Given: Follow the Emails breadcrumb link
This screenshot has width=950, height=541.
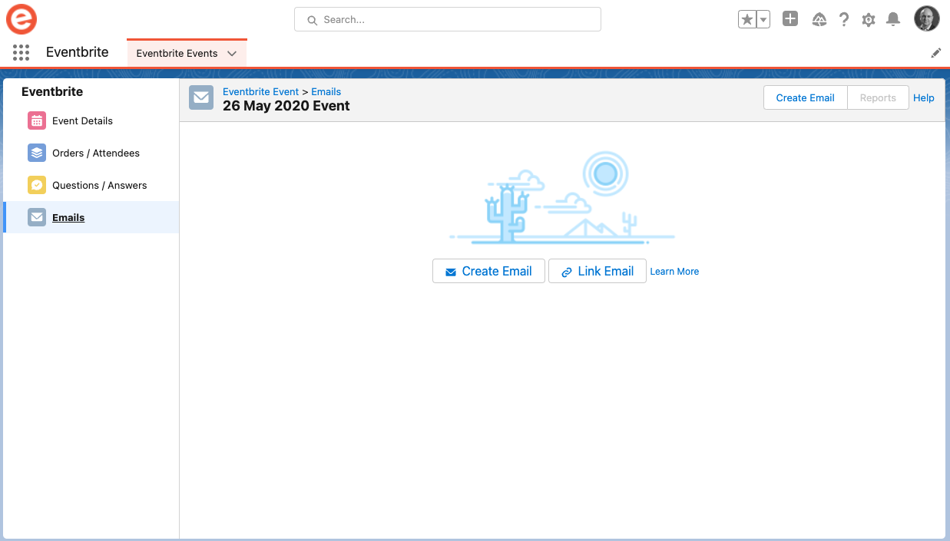Looking at the screenshot, I should [x=326, y=91].
